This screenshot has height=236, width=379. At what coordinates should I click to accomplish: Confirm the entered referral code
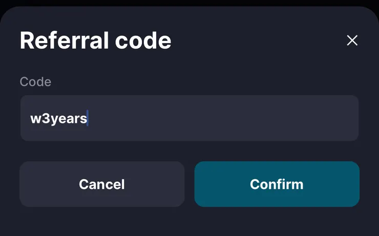pos(277,184)
